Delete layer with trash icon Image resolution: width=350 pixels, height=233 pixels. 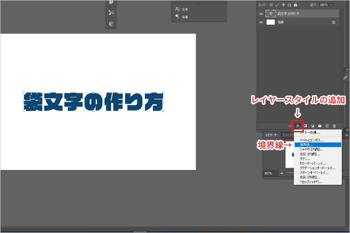[335, 126]
